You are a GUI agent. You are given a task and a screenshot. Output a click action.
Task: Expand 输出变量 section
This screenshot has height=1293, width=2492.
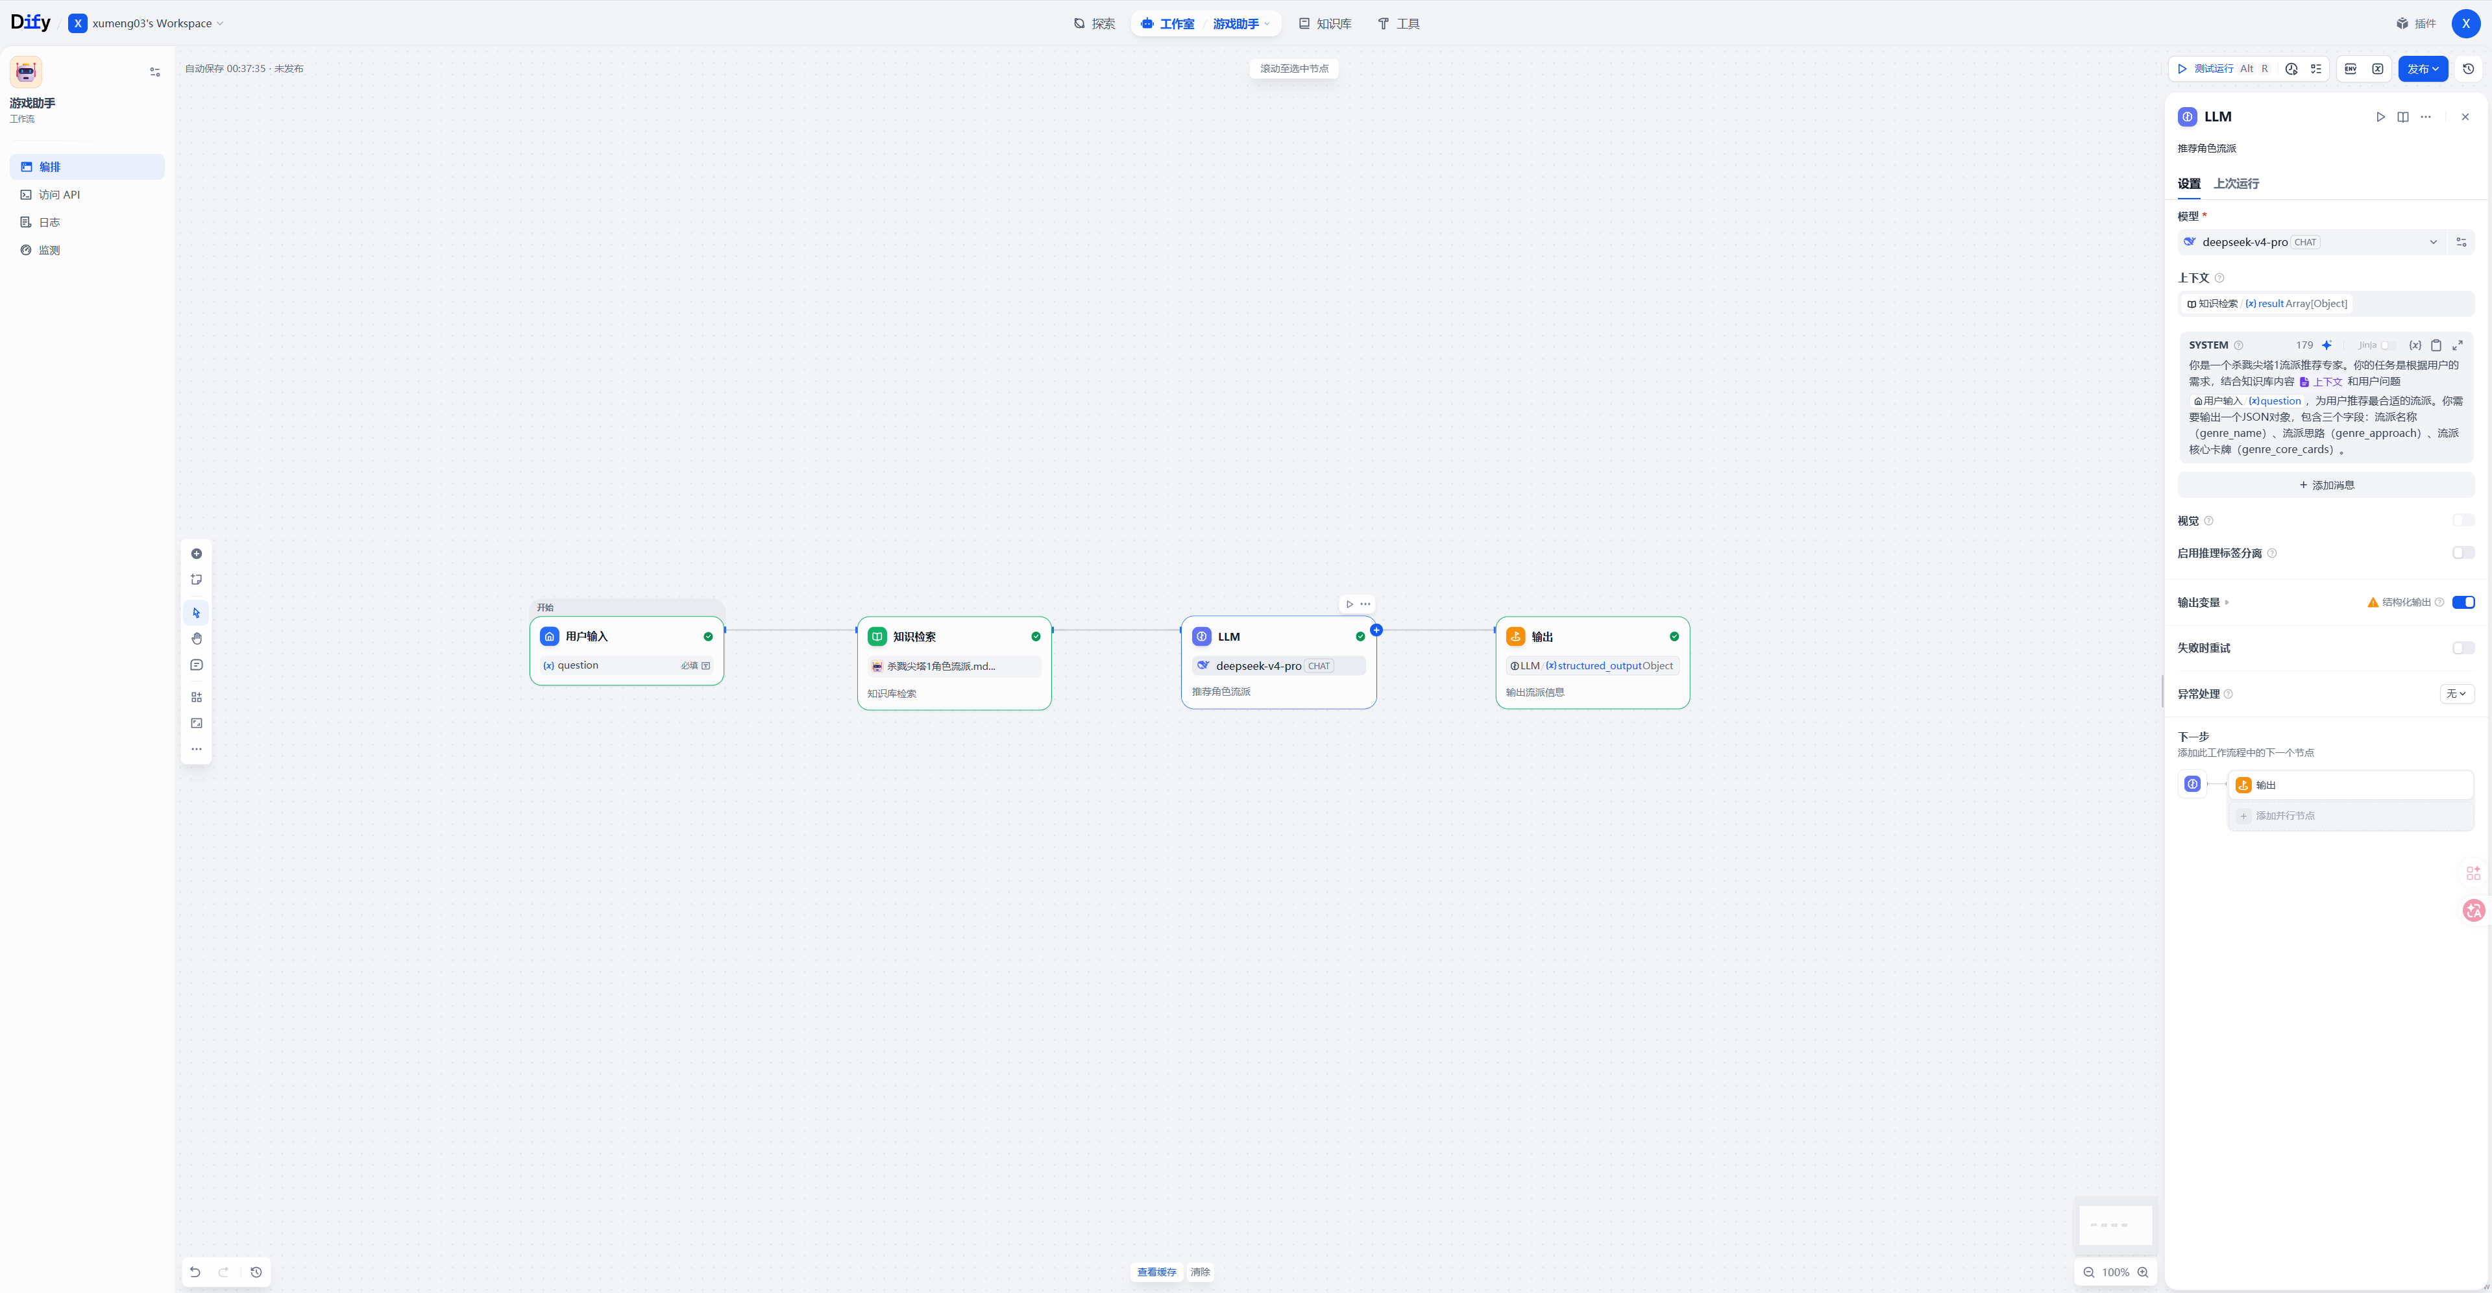(x=2204, y=602)
